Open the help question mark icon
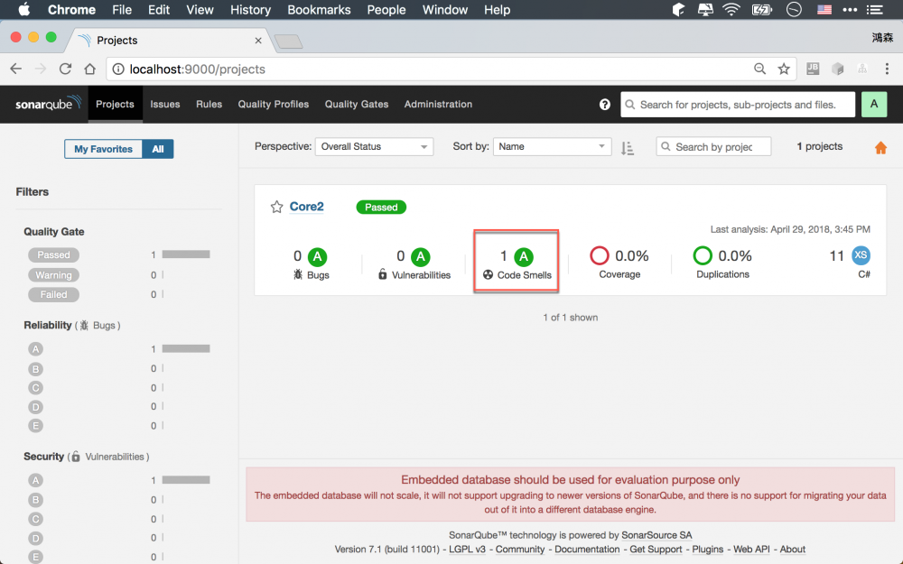The image size is (903, 564). (604, 104)
